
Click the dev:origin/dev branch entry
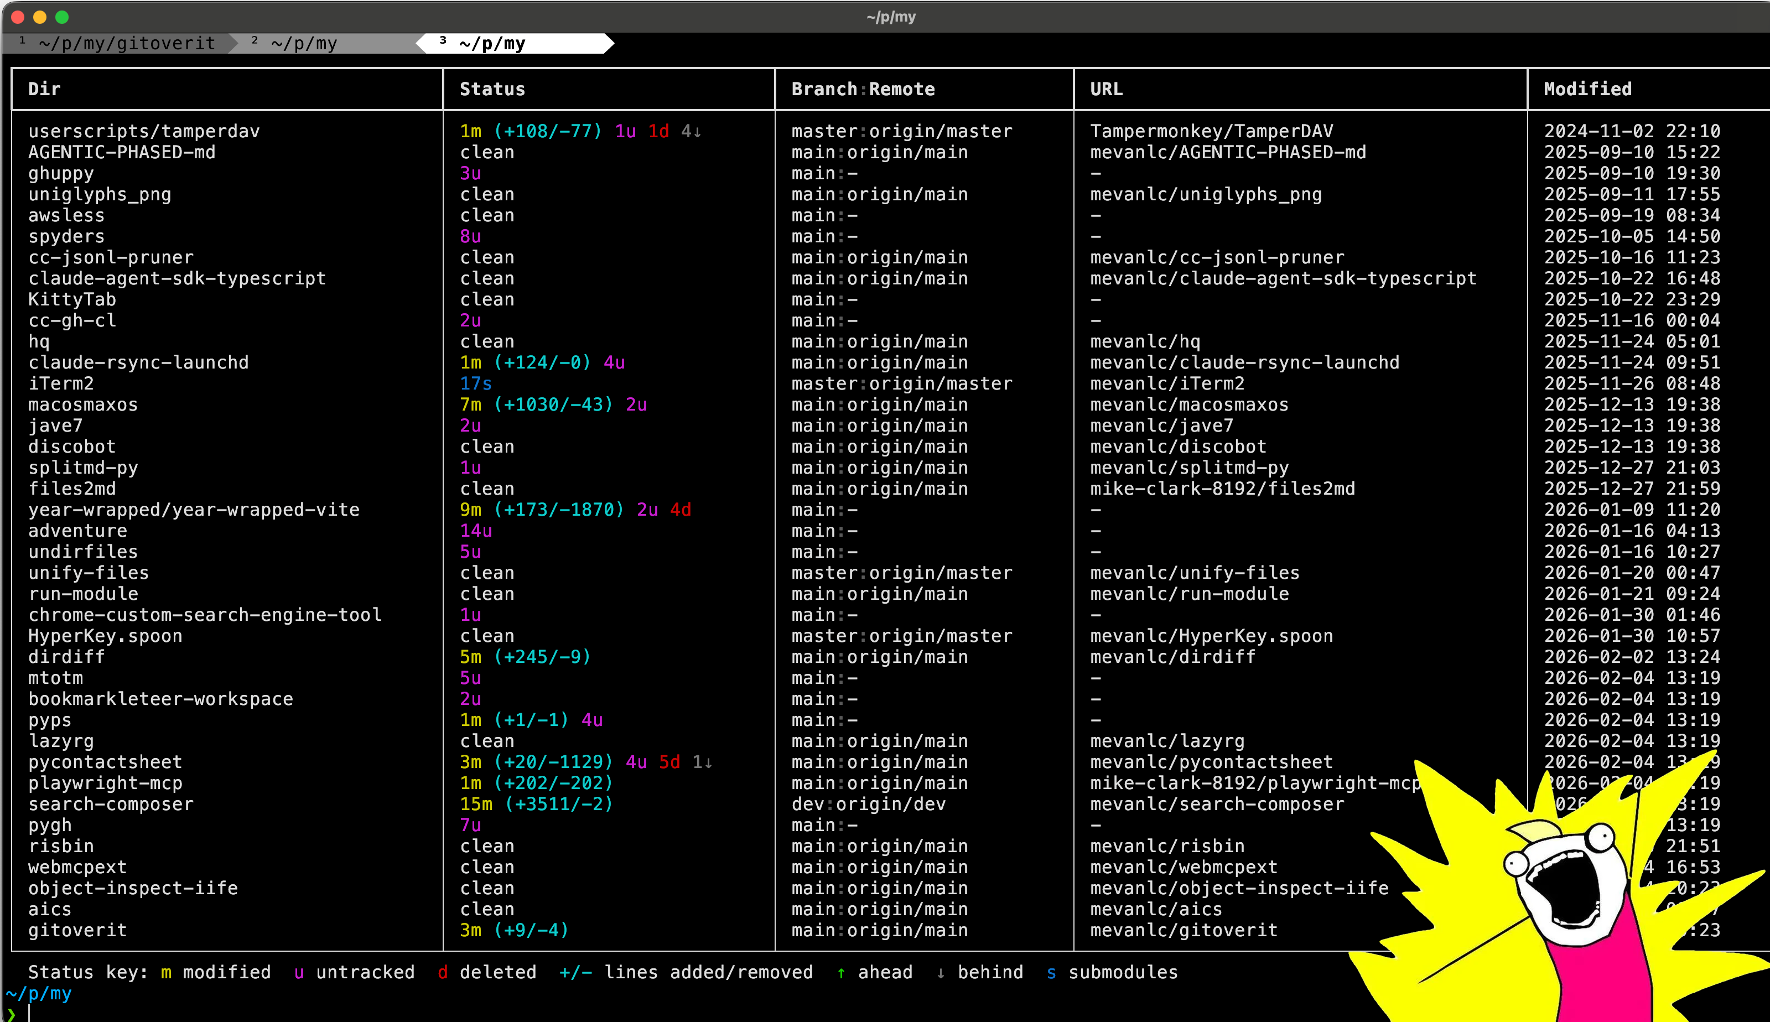[868, 803]
